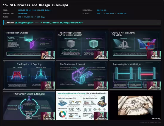Click the RESOLUTION: label
Image resolution: width=164 pixels, height=126 pixels.
pyautogui.click(x=9, y=14)
